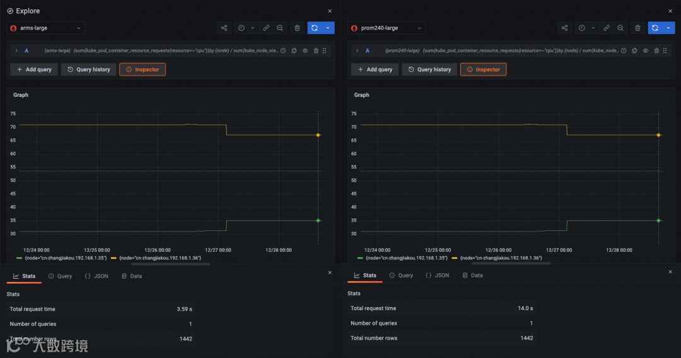Open Query history in right pane
681x358 pixels.
[x=429, y=69]
